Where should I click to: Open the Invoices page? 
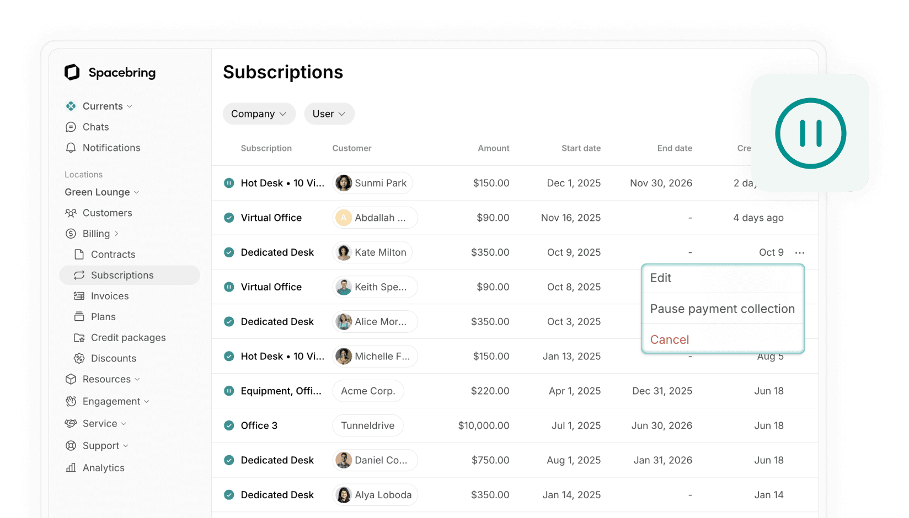[109, 296]
